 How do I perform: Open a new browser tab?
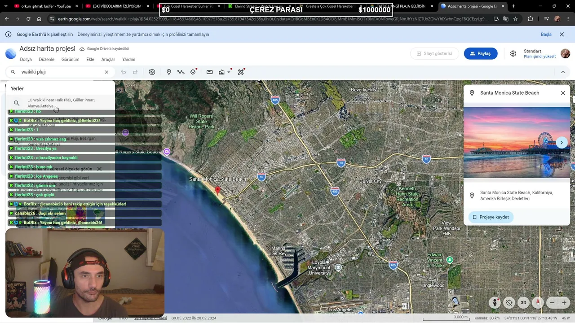(x=513, y=6)
